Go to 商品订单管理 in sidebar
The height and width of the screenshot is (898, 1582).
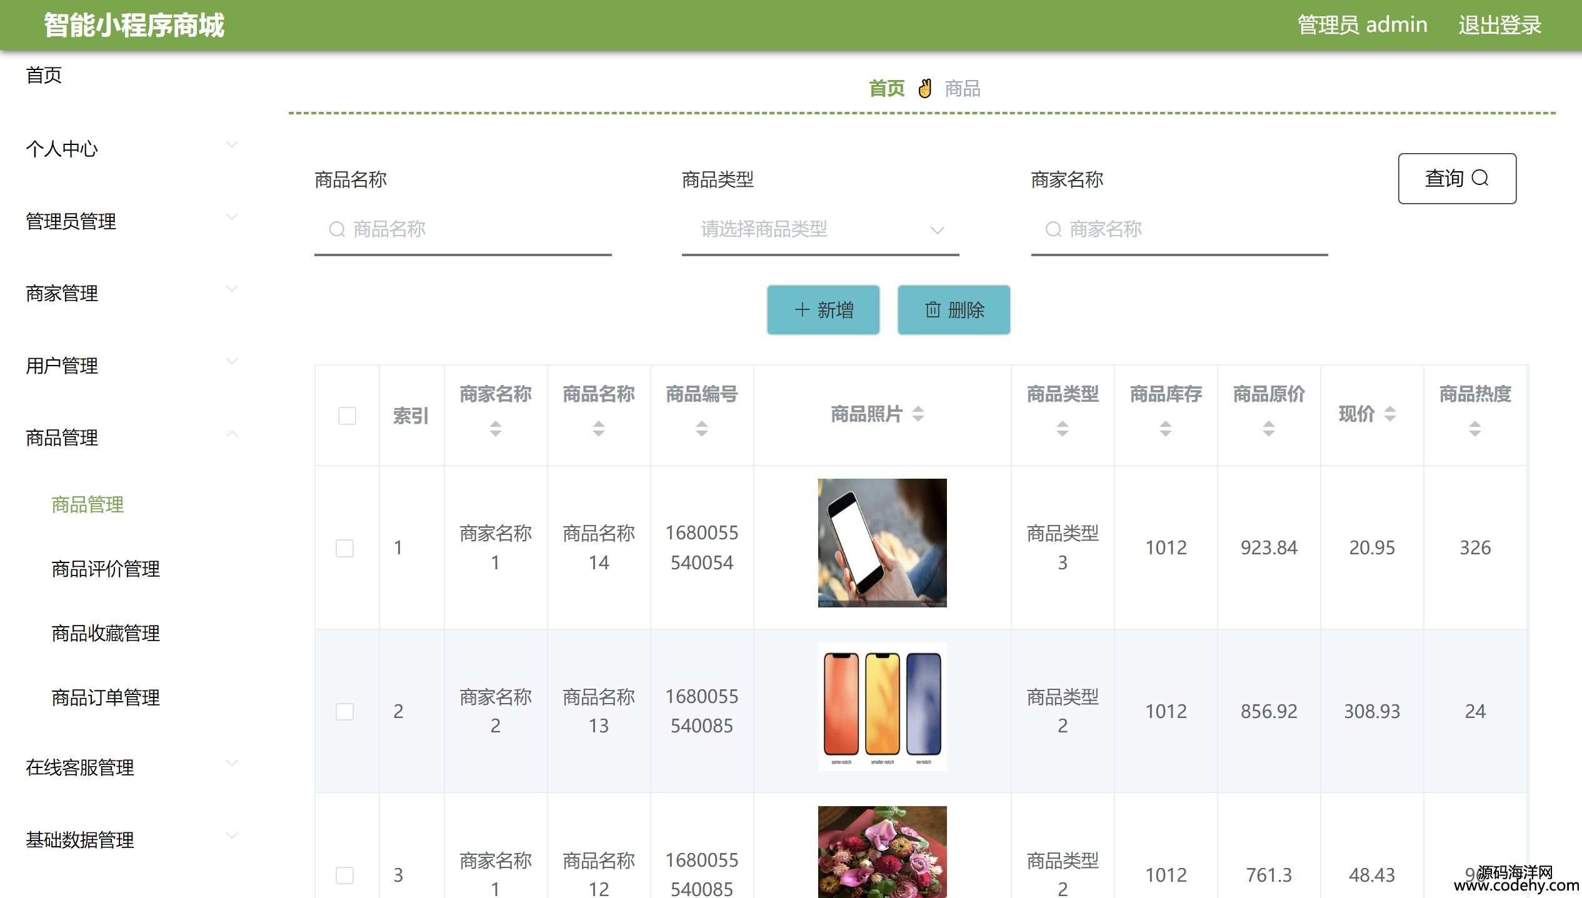click(x=106, y=697)
